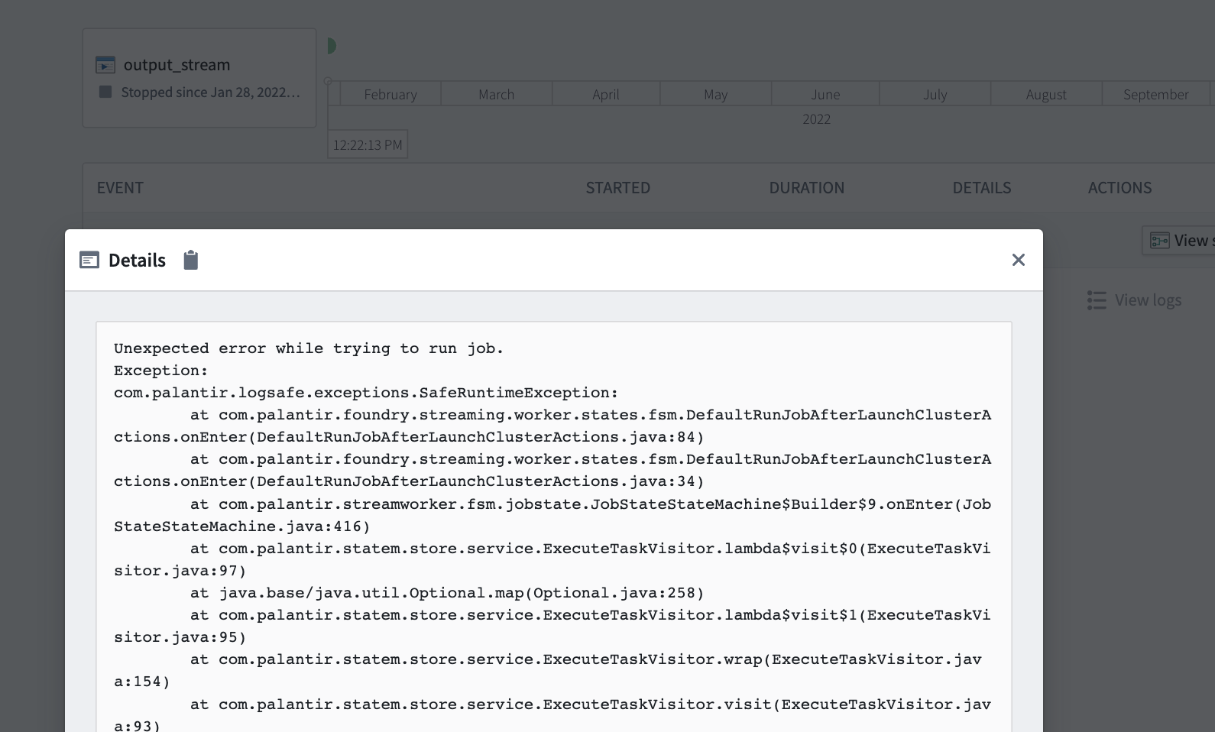Viewport: 1215px width, 732px height.
Task: Click the DURATION column header
Action: tap(806, 188)
